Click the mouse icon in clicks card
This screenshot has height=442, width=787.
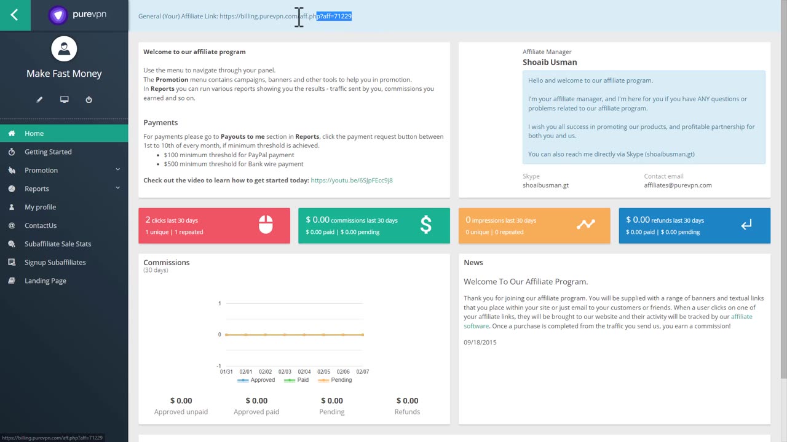(266, 225)
